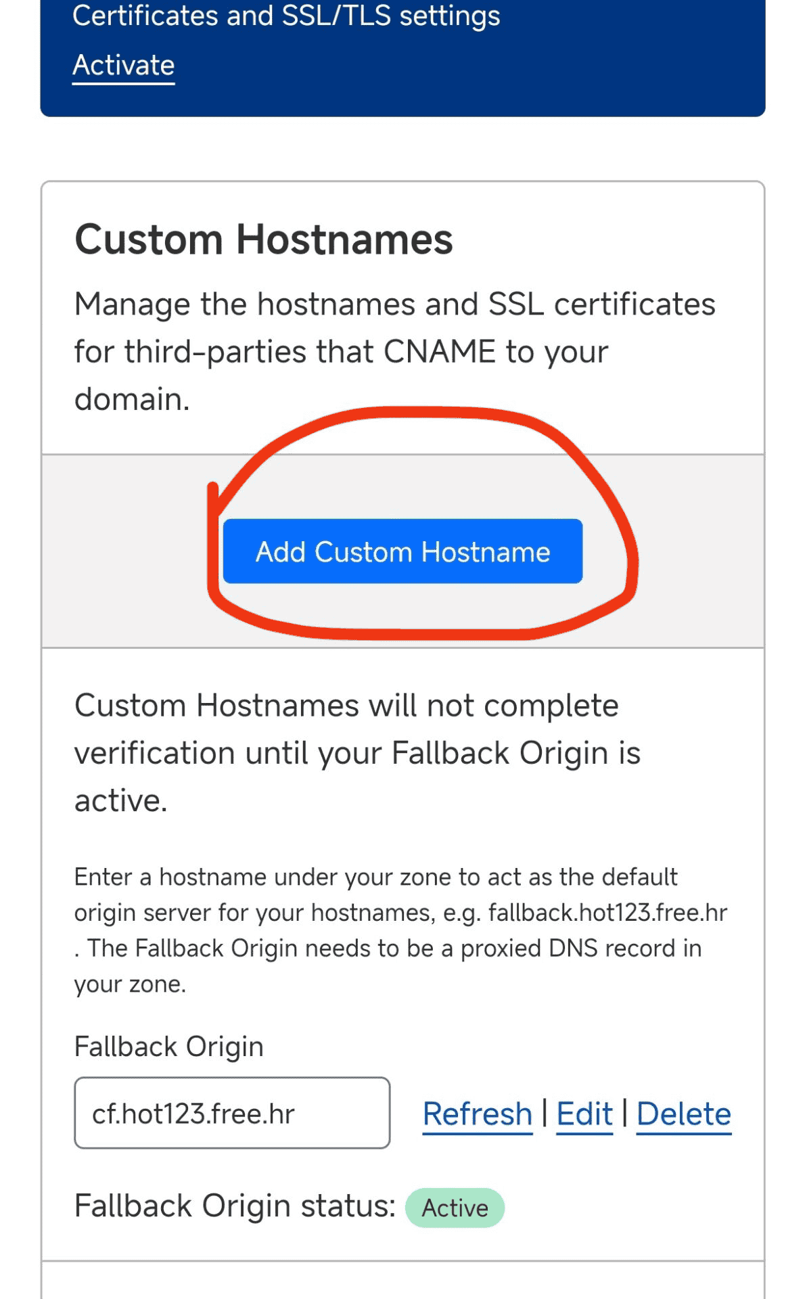Click the separator between Edit and Delete
The image size is (805, 1299).
point(624,1113)
